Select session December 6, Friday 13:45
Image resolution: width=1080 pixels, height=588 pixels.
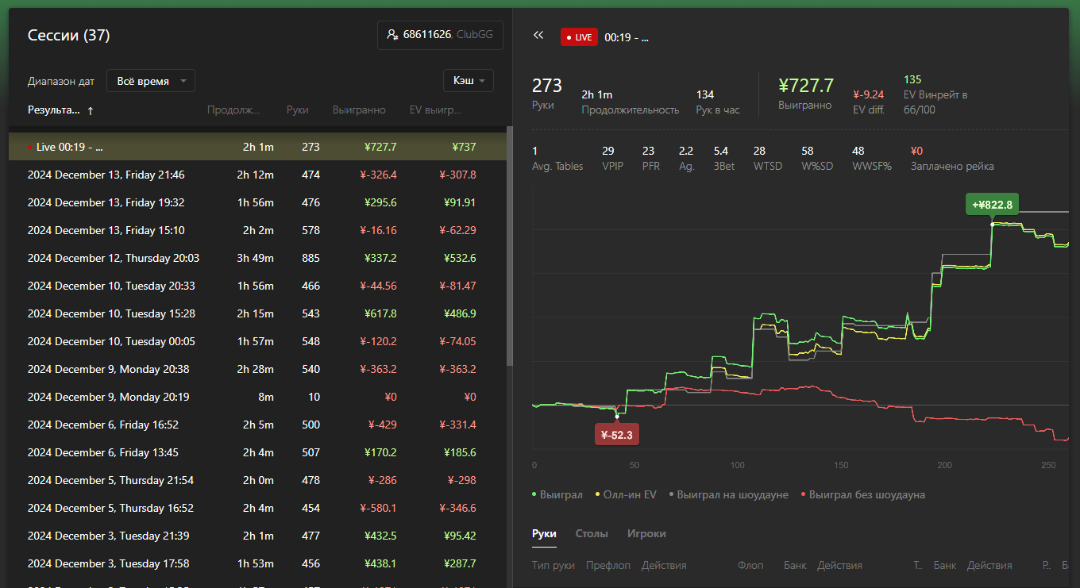pyautogui.click(x=257, y=452)
